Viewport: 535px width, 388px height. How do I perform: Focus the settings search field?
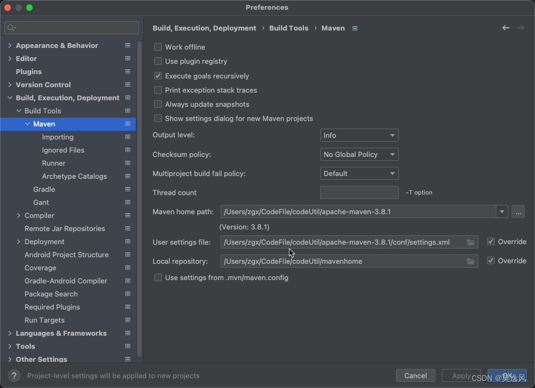point(72,28)
